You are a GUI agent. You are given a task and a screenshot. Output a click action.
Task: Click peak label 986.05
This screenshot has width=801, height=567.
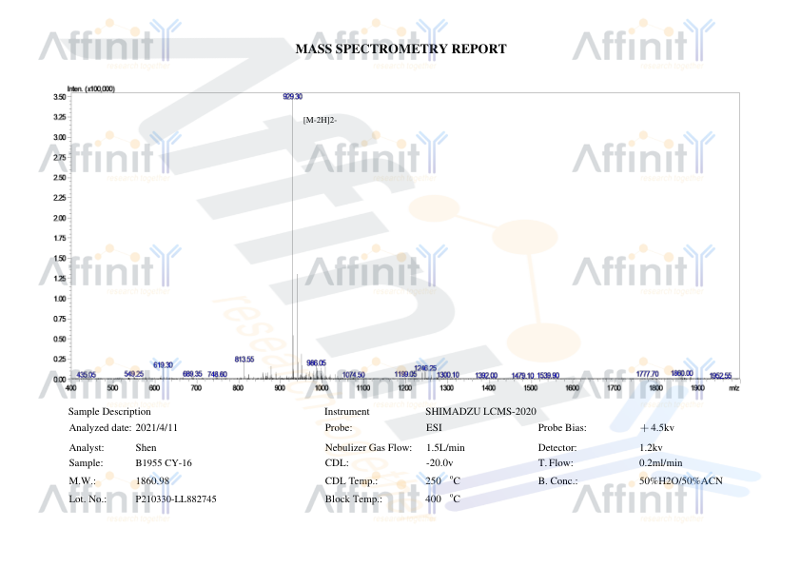[x=316, y=363]
